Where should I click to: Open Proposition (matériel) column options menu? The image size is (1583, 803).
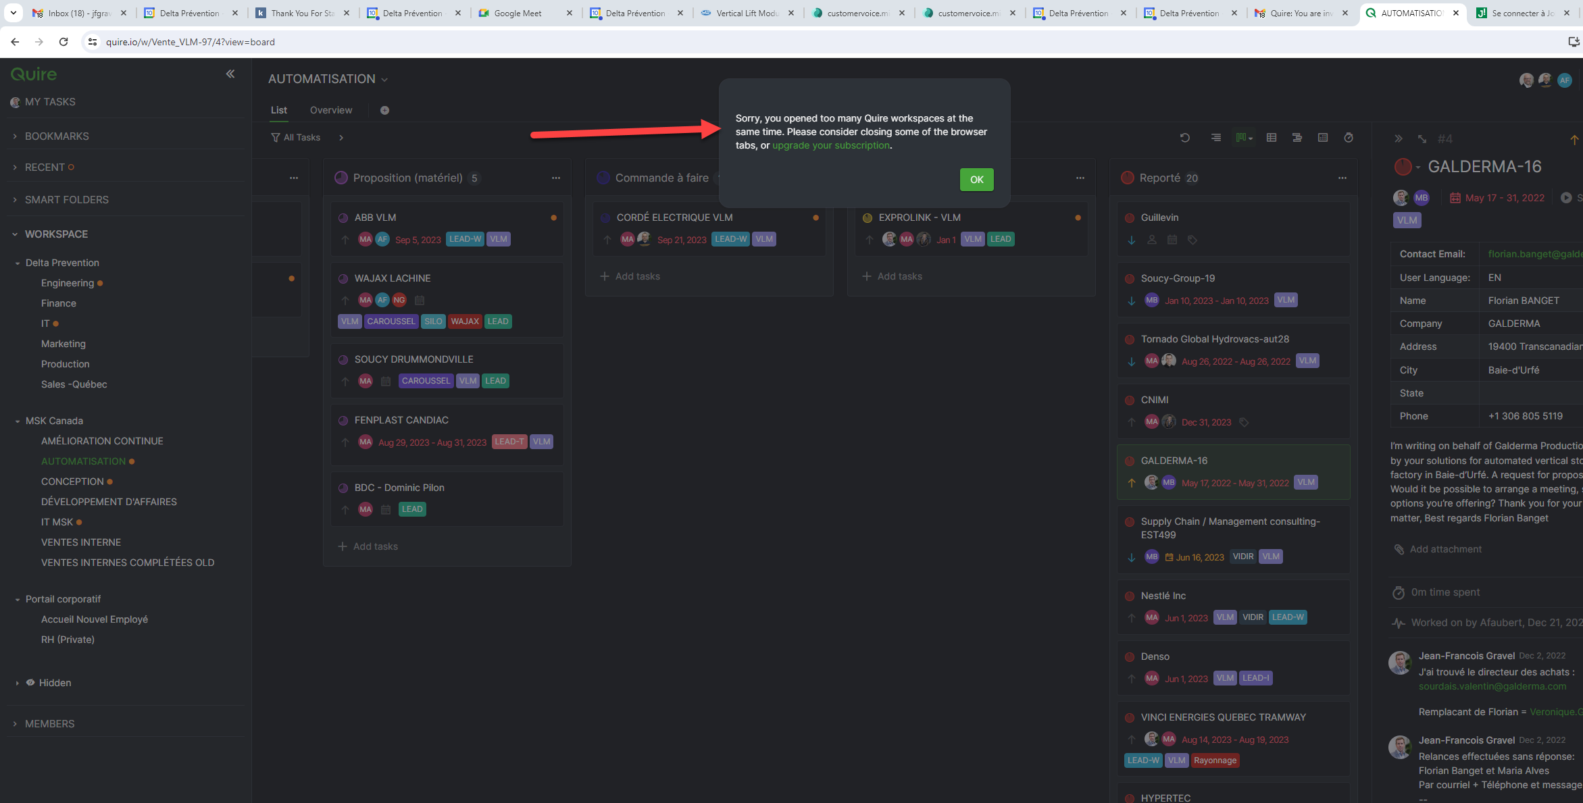[556, 178]
